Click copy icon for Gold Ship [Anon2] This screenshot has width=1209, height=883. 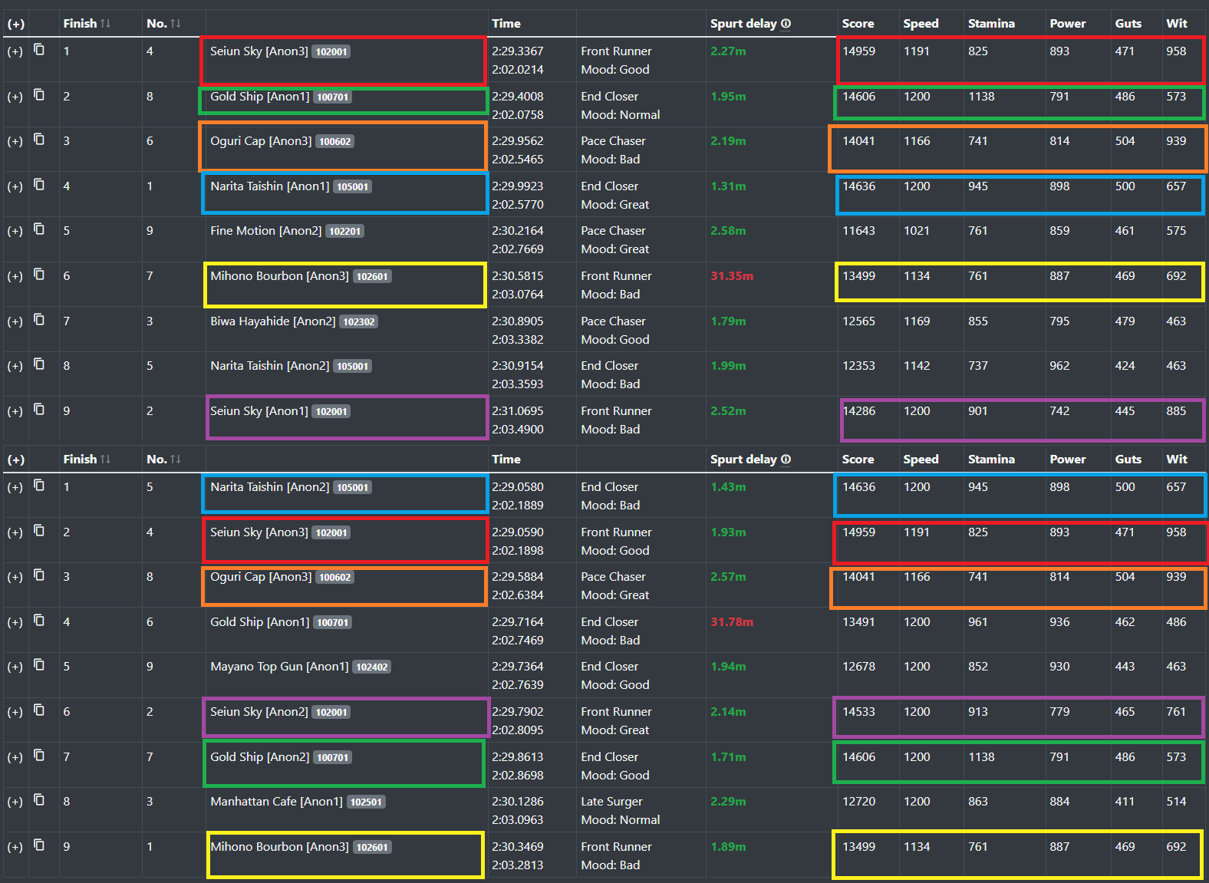click(39, 756)
